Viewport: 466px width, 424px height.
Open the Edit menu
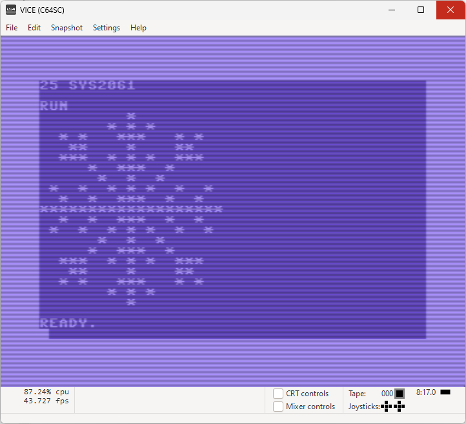(x=34, y=28)
